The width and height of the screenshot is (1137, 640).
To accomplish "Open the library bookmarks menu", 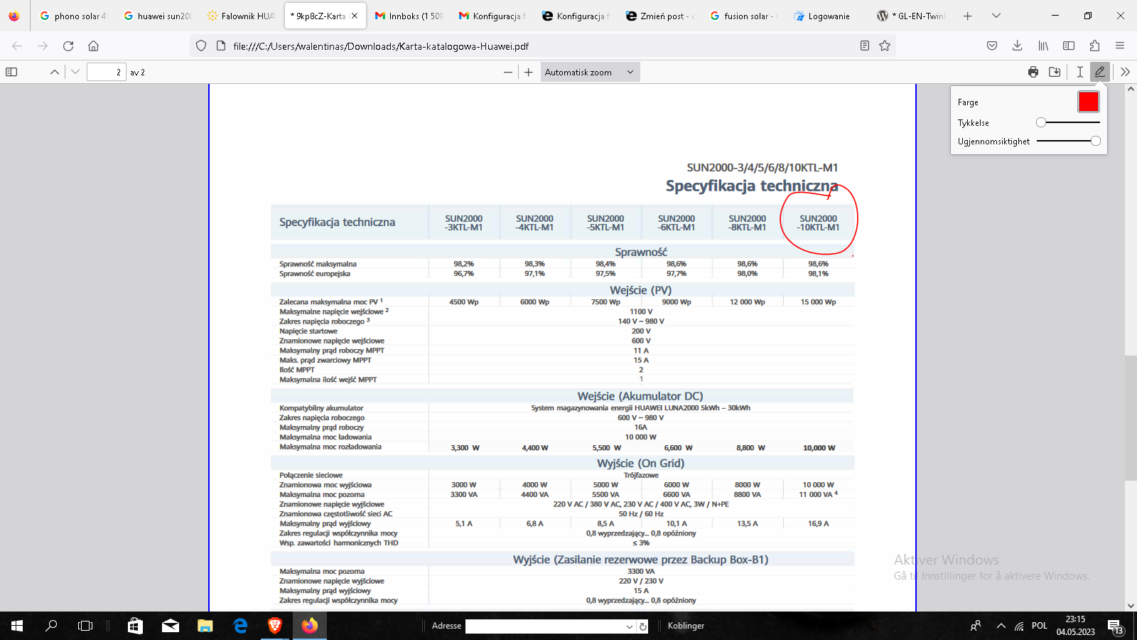I will pyautogui.click(x=1043, y=46).
